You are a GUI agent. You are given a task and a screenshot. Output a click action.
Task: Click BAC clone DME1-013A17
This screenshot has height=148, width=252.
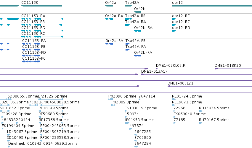(154, 71)
